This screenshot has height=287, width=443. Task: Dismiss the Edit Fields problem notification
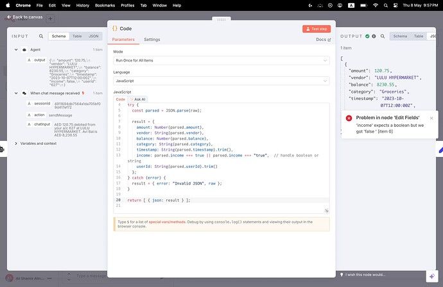coord(431,118)
